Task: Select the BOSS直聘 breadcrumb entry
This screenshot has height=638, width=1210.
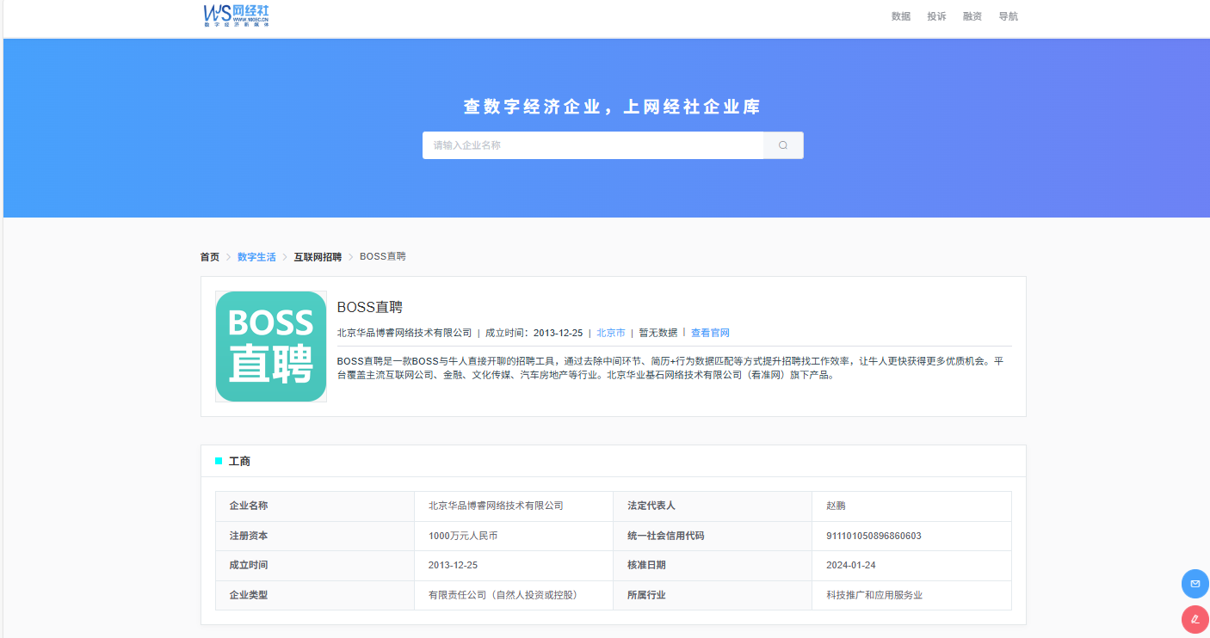Action: [x=383, y=256]
